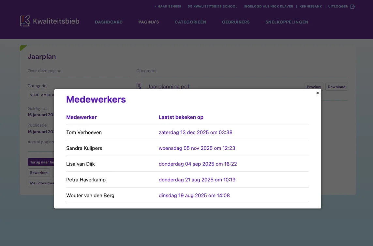Click the Bewerken button
This screenshot has height=246, width=373.
[x=39, y=172]
